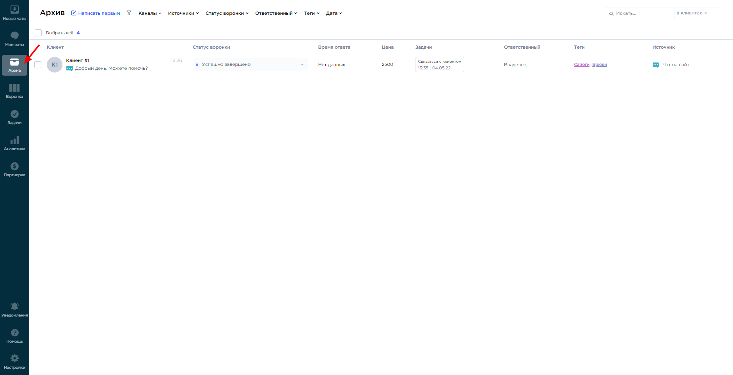
Task: Expand the Ответственный filter dropdown
Action: point(276,13)
